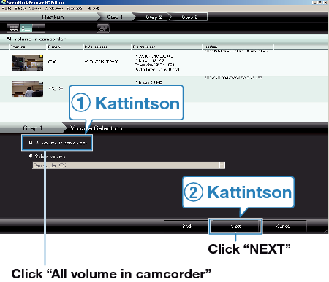
Task: Select the second video thumbnail
Action: pyautogui.click(x=28, y=89)
